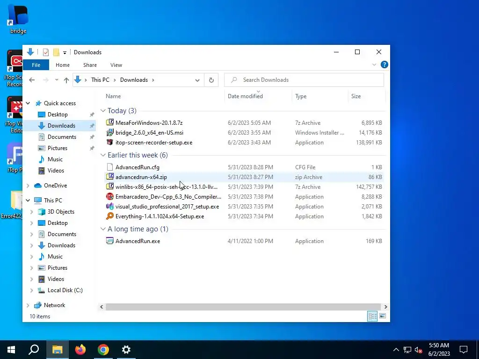The image size is (479, 359).
Task: Open the Share ribbon tab
Action: [90, 65]
